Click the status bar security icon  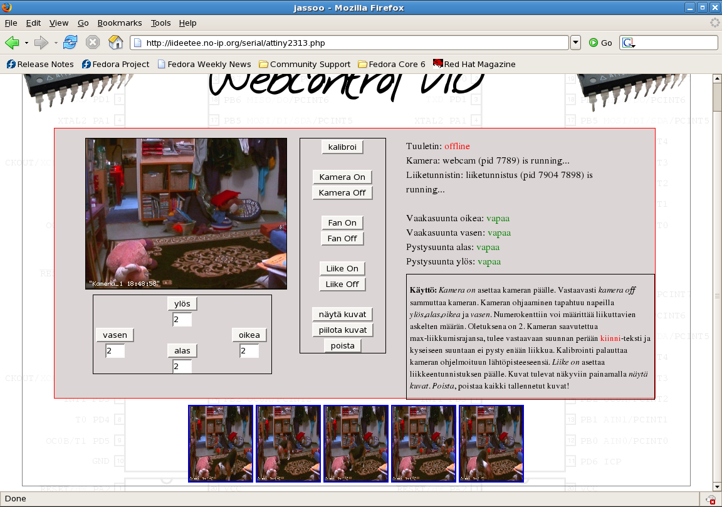tap(710, 499)
